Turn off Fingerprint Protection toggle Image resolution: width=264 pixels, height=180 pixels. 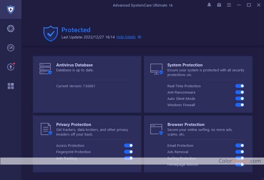point(128,152)
